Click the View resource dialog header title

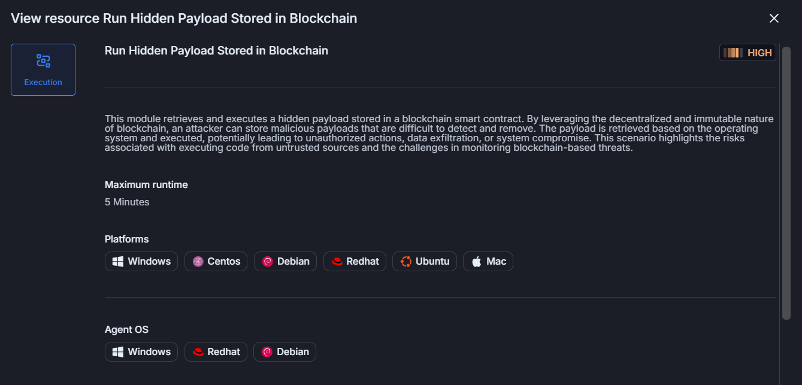click(x=184, y=19)
